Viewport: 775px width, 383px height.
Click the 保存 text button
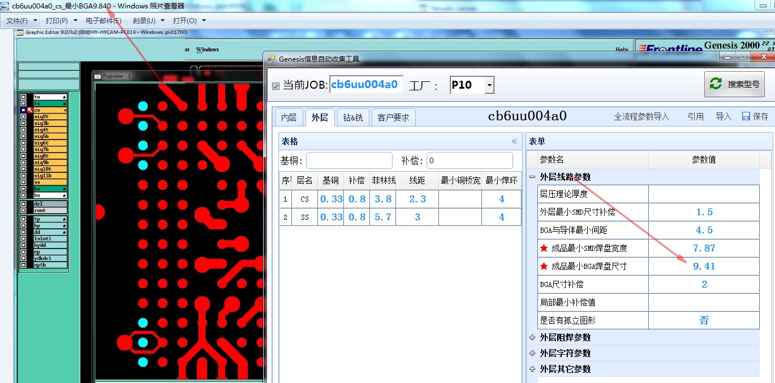761,116
